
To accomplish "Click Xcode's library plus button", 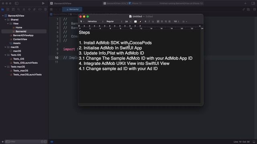I will tap(245, 3).
